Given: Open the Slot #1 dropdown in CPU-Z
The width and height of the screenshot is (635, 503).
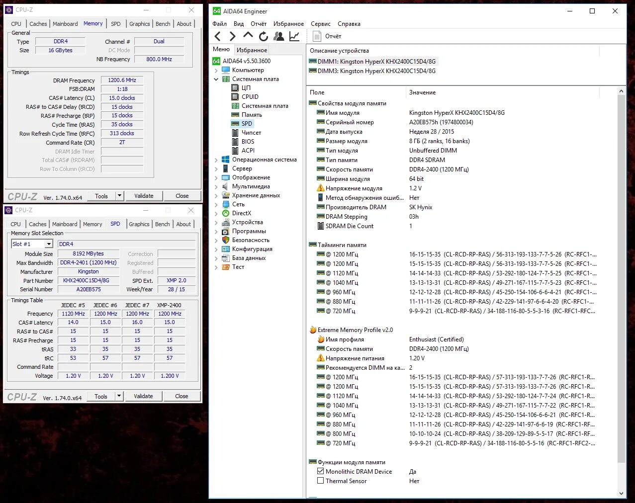Looking at the screenshot, I should (x=49, y=244).
